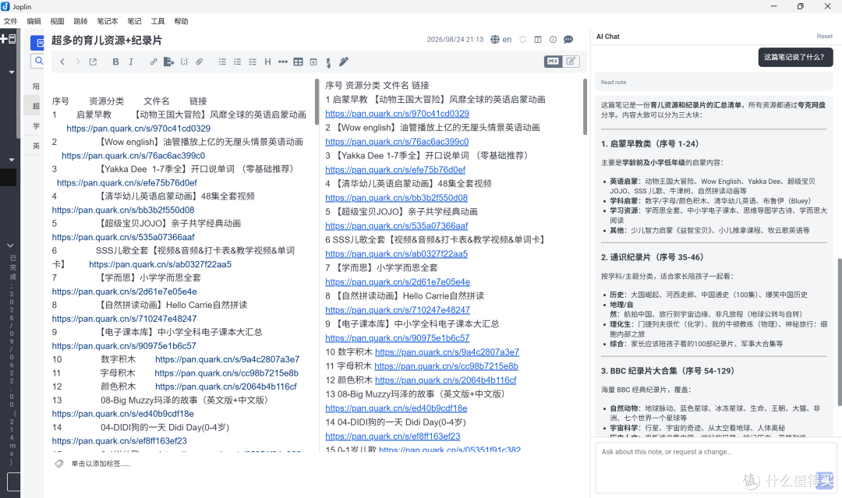Open the 帮助 menu

[181, 22]
